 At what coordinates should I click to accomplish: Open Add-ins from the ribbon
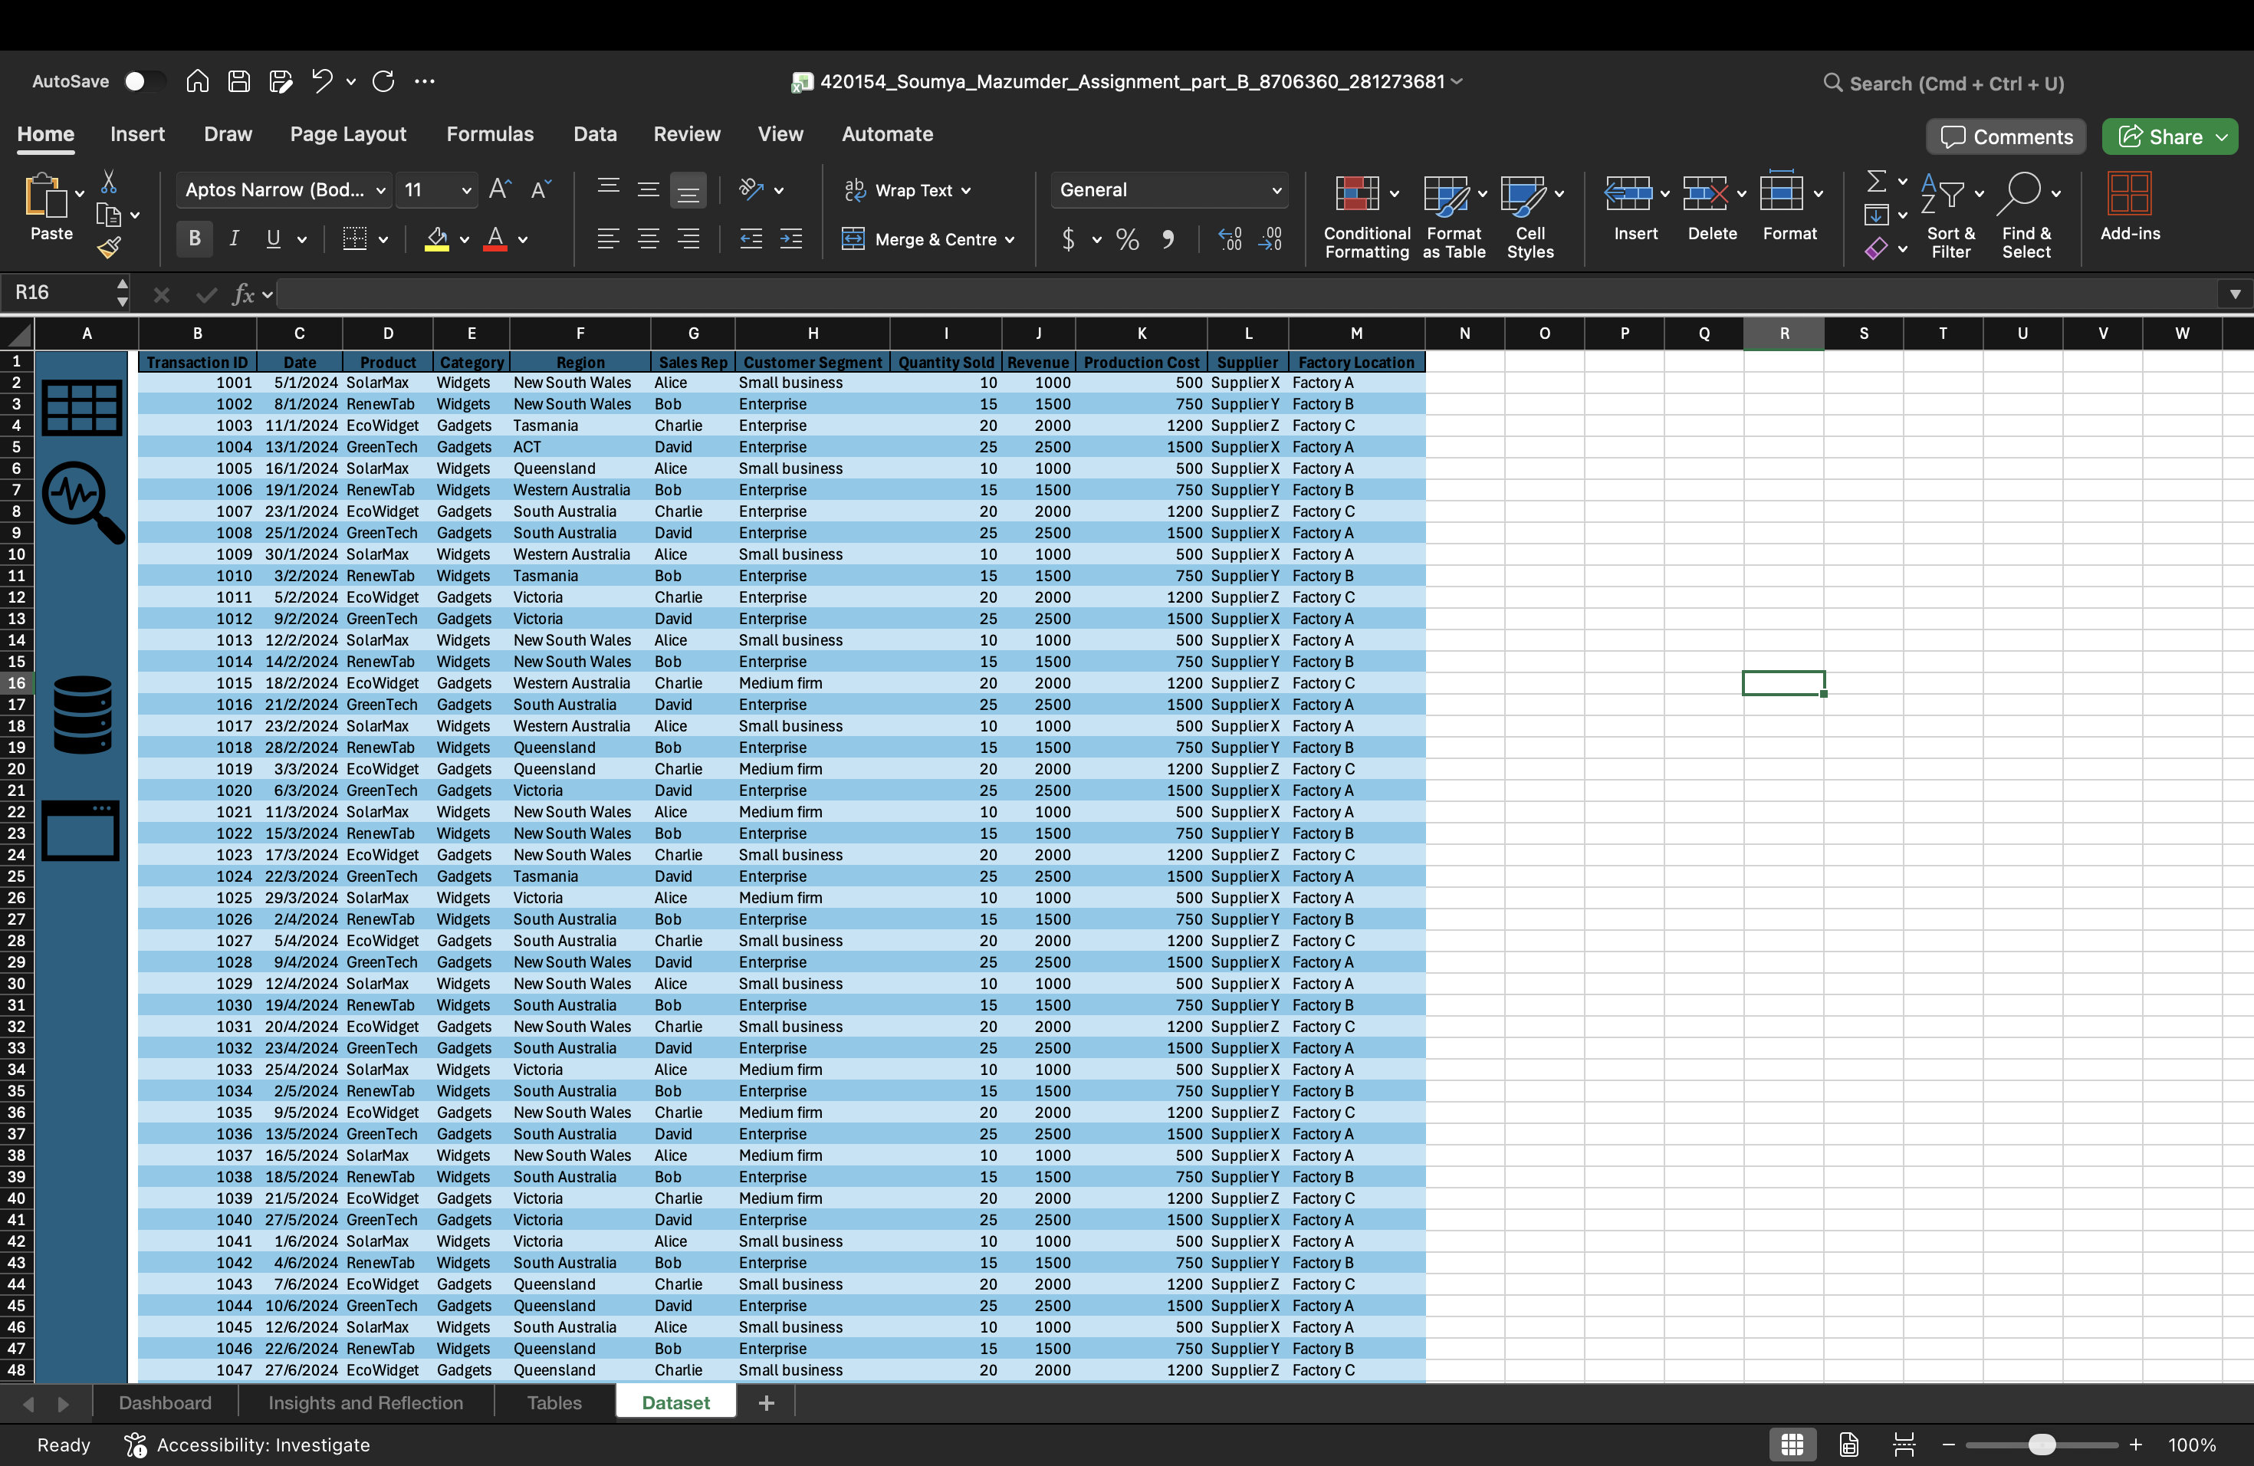2130,206
